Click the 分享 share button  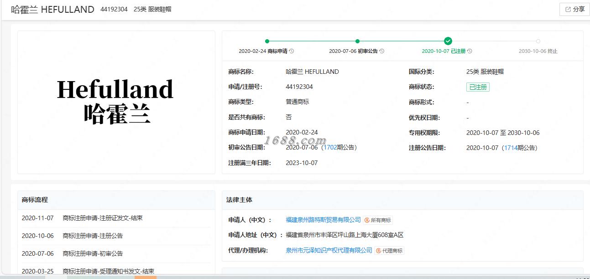[x=574, y=9]
